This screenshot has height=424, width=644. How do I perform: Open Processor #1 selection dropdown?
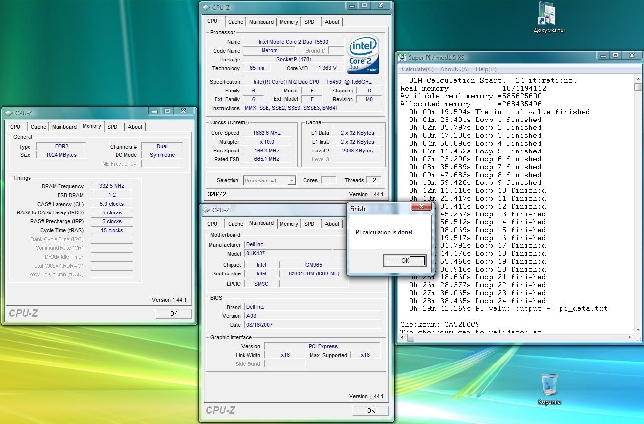pyautogui.click(x=270, y=181)
